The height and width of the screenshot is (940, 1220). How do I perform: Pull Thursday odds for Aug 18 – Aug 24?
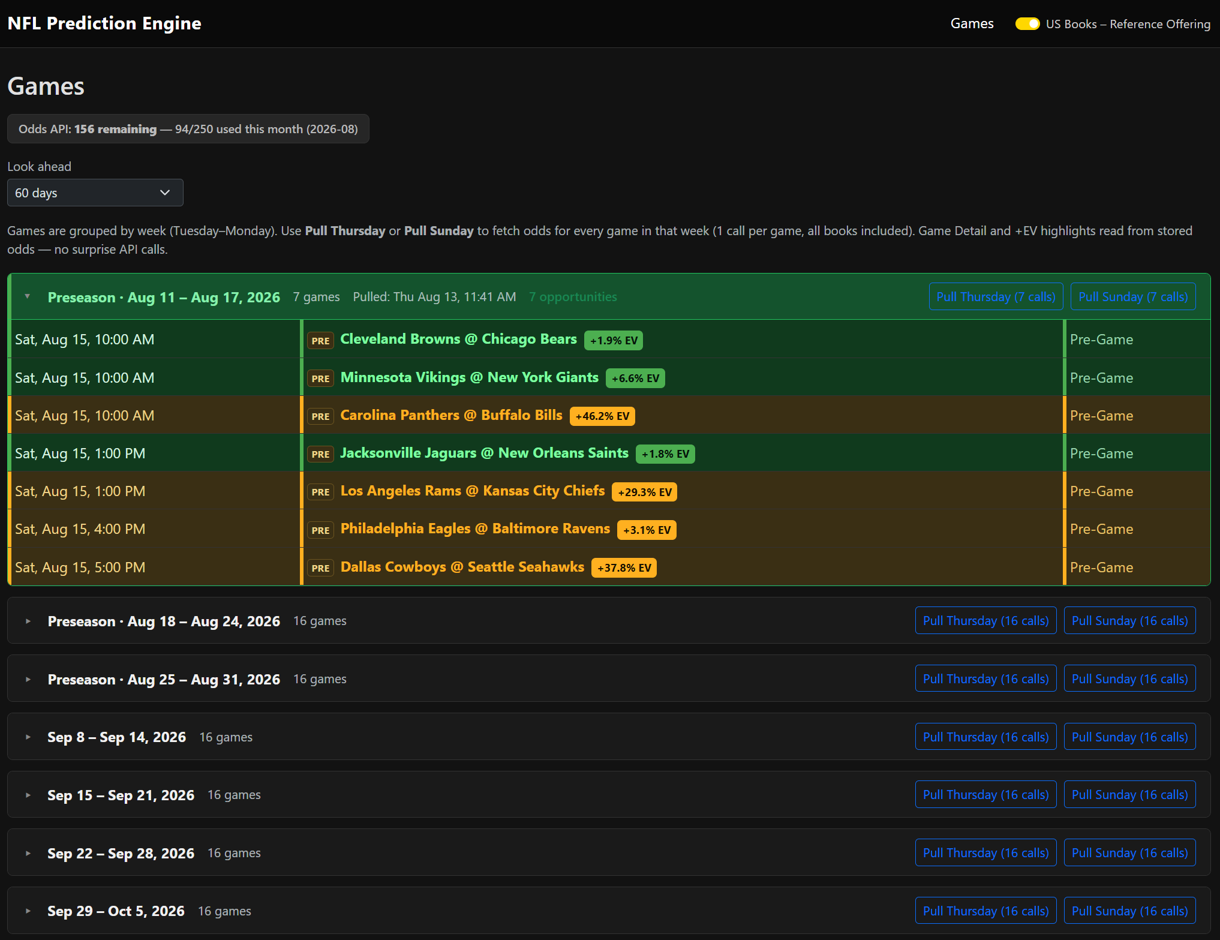985,620
